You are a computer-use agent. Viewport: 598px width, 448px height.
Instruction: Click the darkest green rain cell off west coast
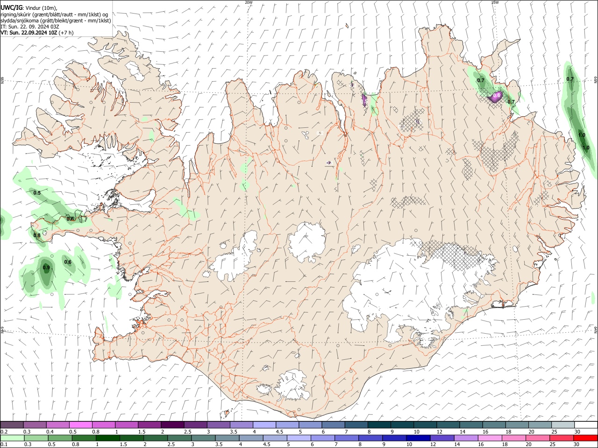[x=46, y=272]
